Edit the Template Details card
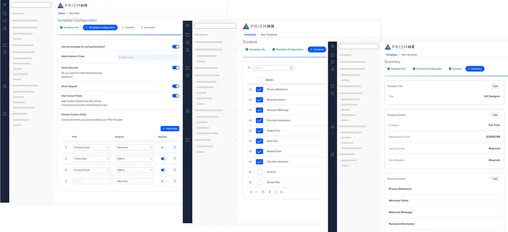Viewport: 508px width, 232px height. (495, 115)
